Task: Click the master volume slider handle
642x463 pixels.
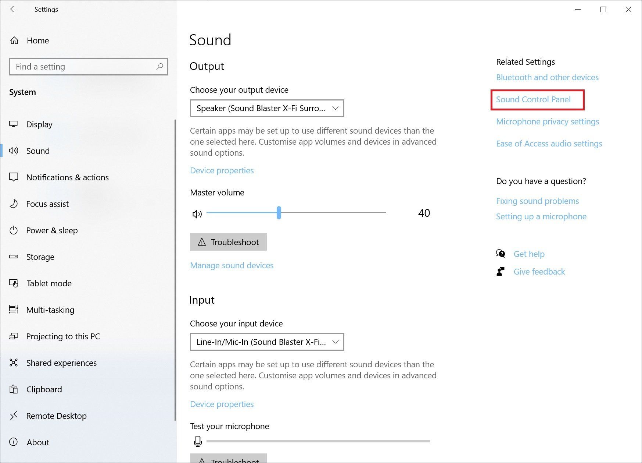Action: 279,213
